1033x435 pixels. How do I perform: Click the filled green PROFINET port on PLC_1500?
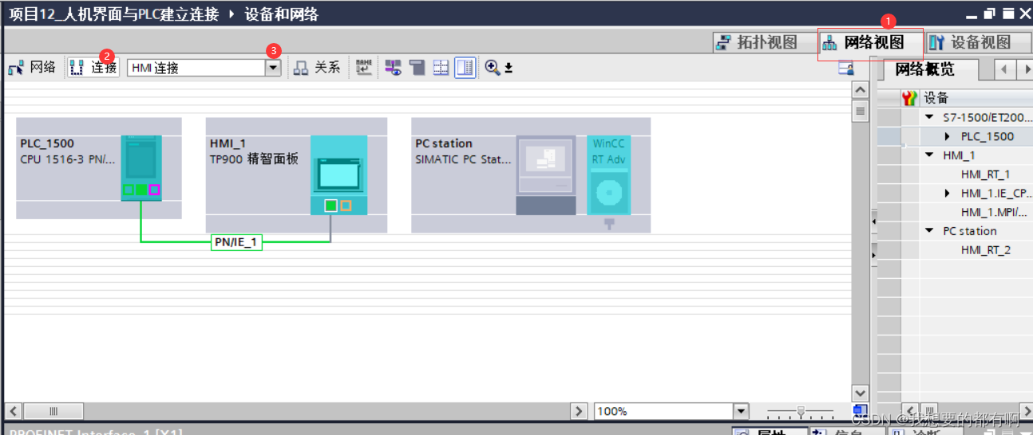141,190
